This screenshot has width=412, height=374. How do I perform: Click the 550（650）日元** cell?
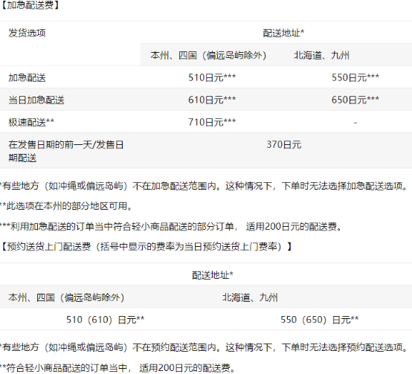(320, 320)
